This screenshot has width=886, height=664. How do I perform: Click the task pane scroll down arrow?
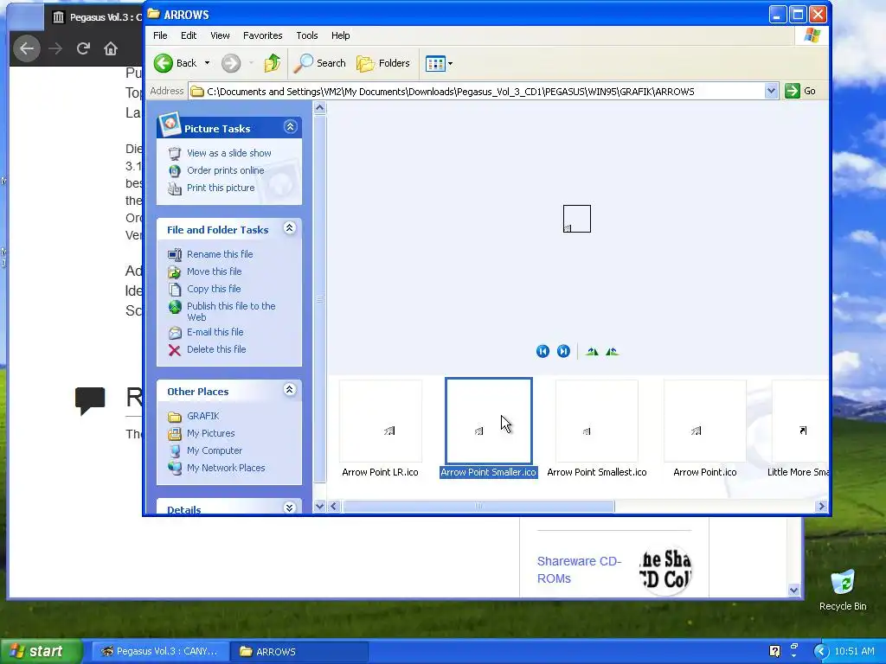(x=320, y=506)
